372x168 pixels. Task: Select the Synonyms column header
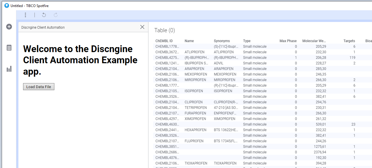point(222,41)
